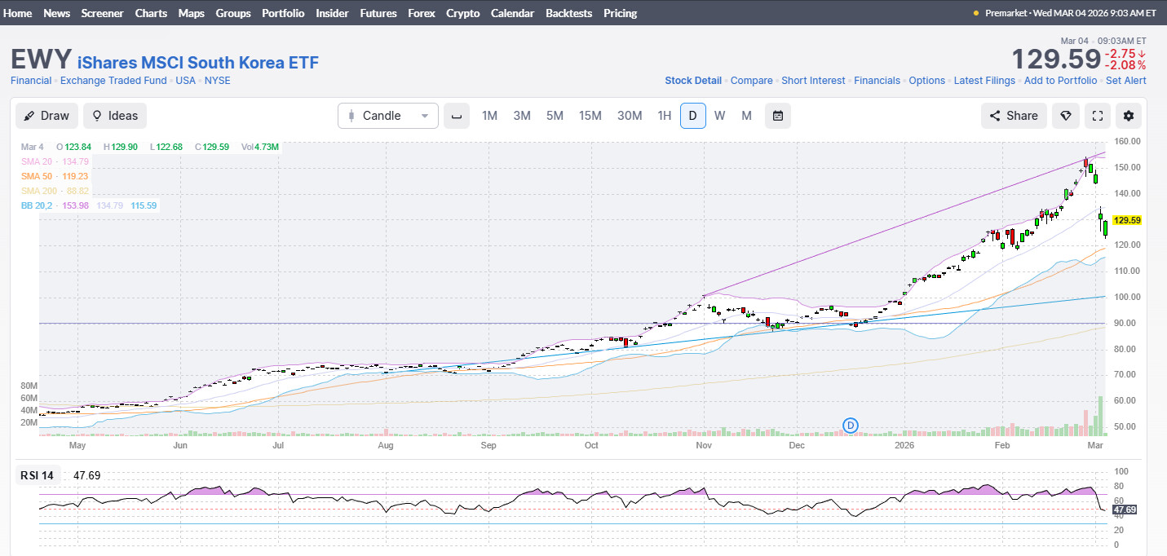Open chart settings gear
Screen dimensions: 1167x556
coord(1129,116)
